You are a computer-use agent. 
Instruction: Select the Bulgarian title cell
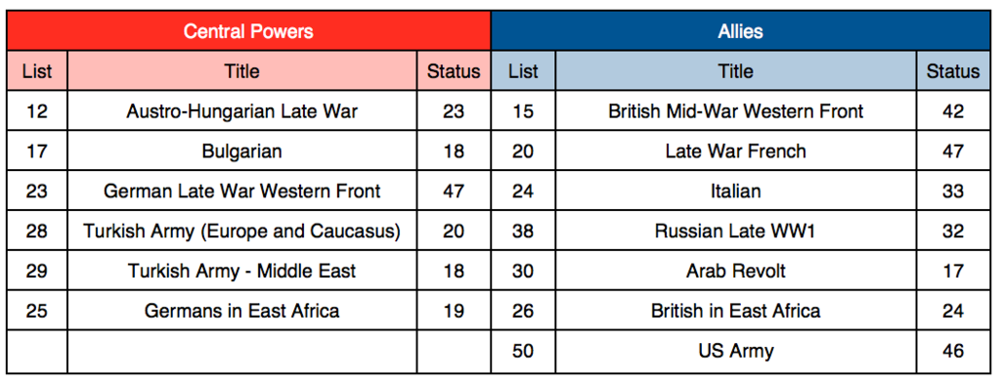tap(242, 151)
